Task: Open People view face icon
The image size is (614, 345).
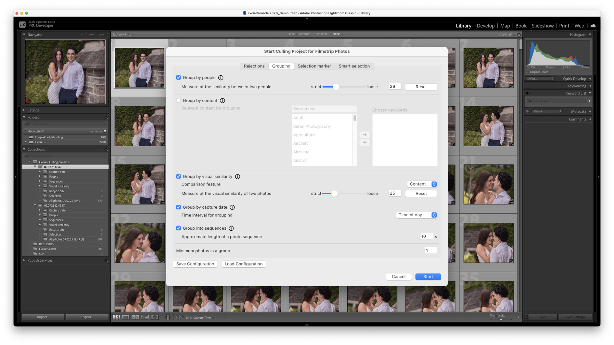Action: point(155,317)
